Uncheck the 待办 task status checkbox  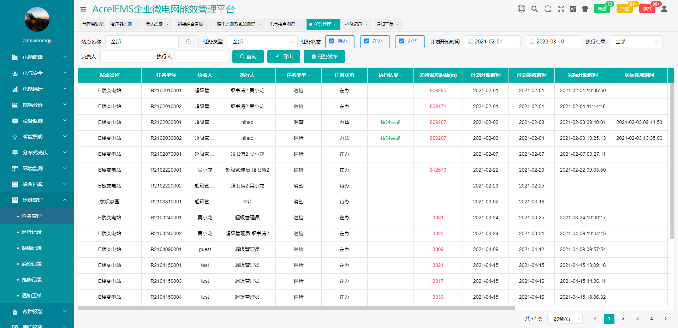pyautogui.click(x=332, y=41)
